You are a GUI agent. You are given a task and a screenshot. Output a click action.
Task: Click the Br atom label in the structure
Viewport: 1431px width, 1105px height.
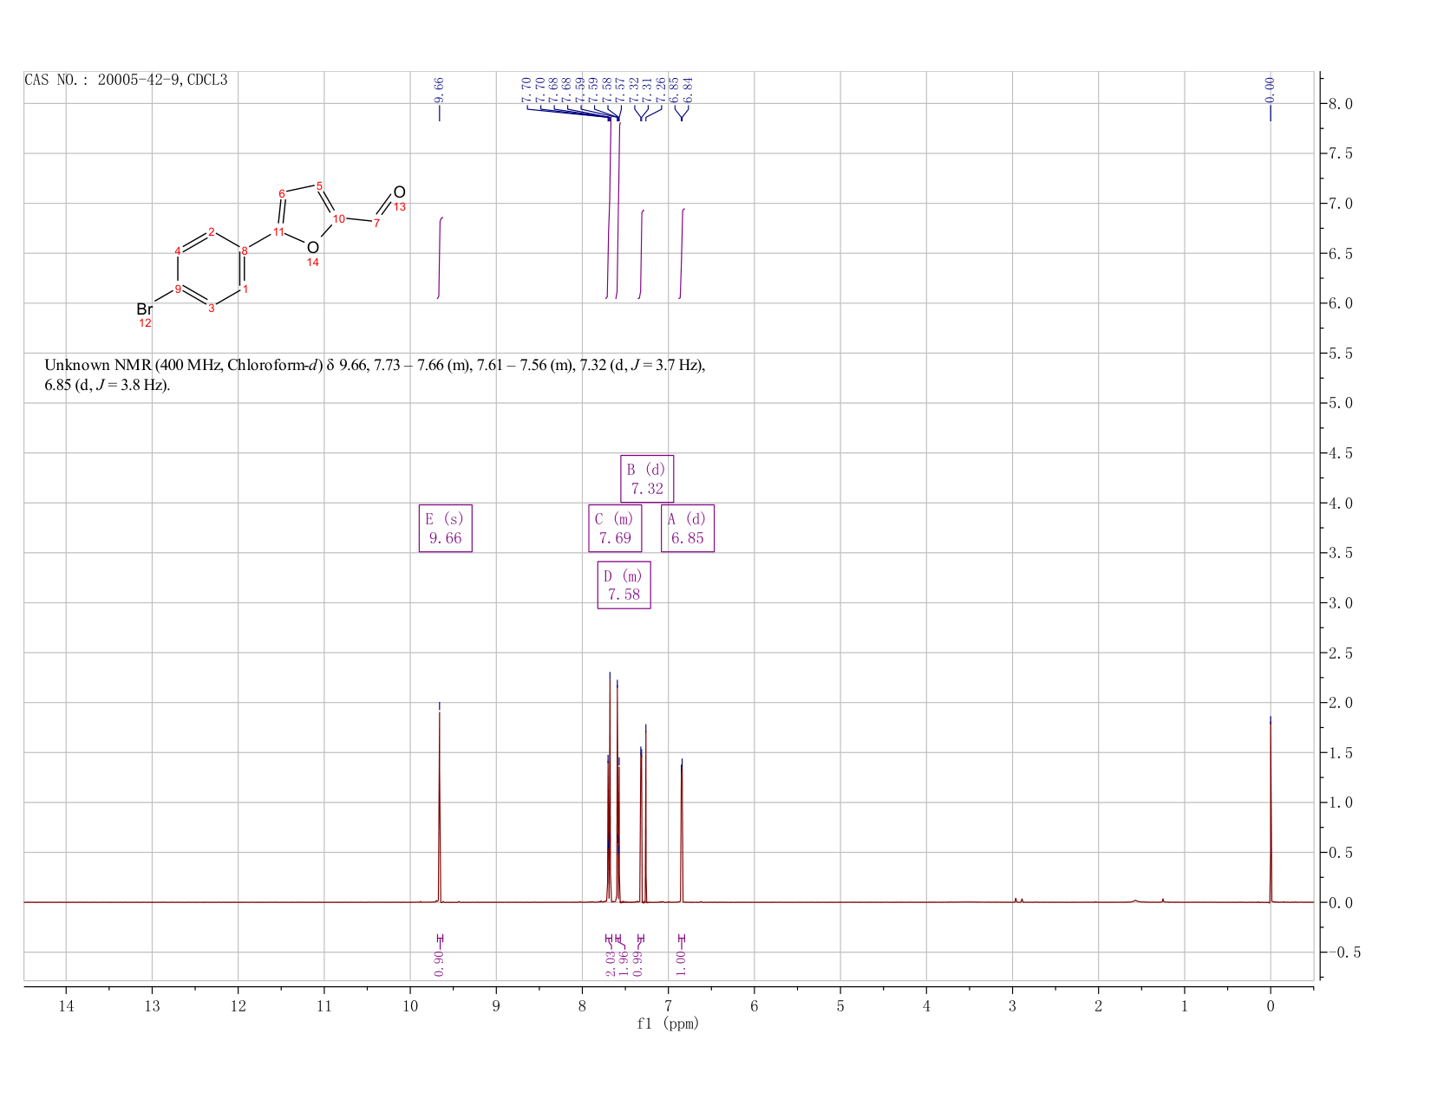144,309
